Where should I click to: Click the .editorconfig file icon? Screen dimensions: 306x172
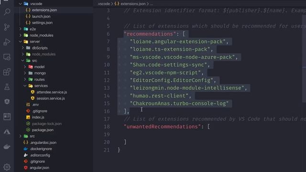pos(26,155)
